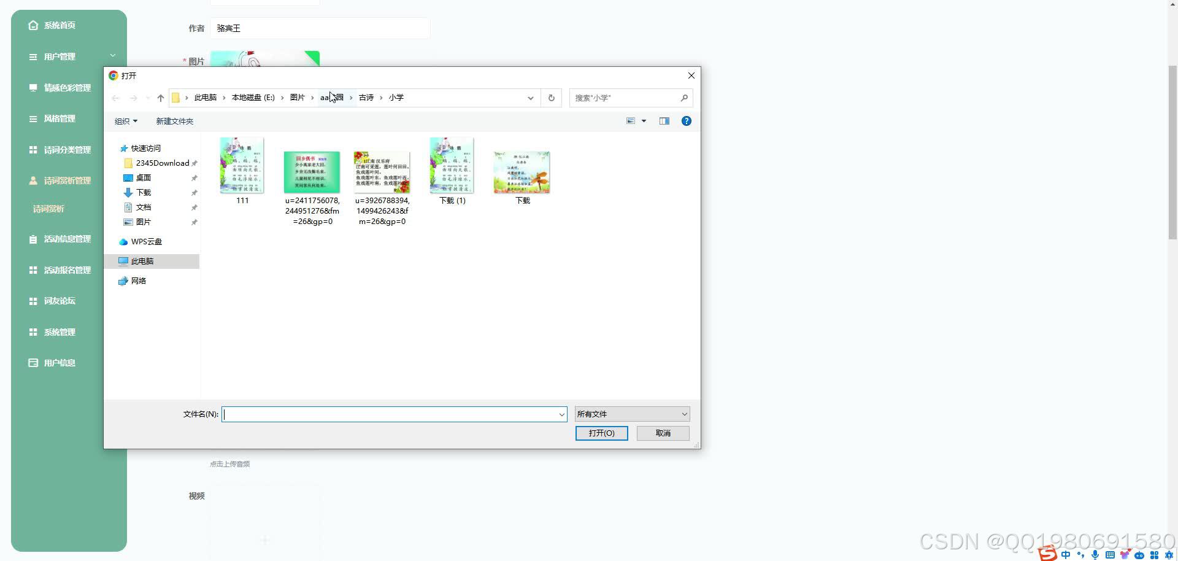Viewport: 1178px width, 561px height.
Task: Expand the address bar history dropdown
Action: coord(530,98)
